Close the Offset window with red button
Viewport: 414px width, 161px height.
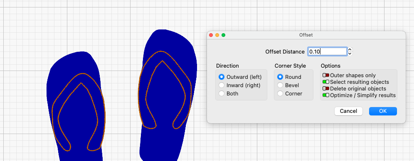211,35
